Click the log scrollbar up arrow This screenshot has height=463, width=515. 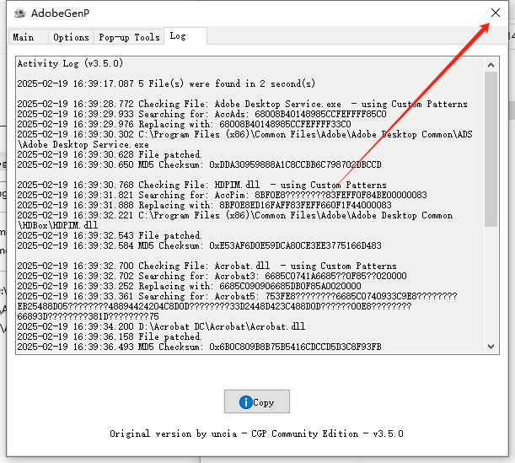tap(491, 65)
